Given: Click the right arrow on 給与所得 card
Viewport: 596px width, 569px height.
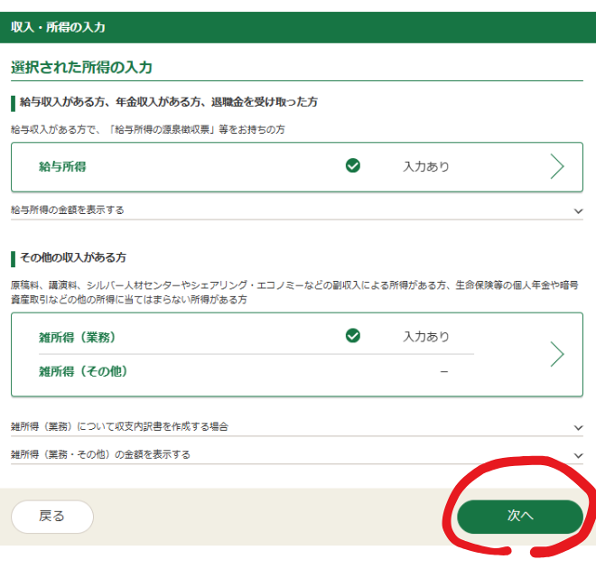Looking at the screenshot, I should coord(556,166).
